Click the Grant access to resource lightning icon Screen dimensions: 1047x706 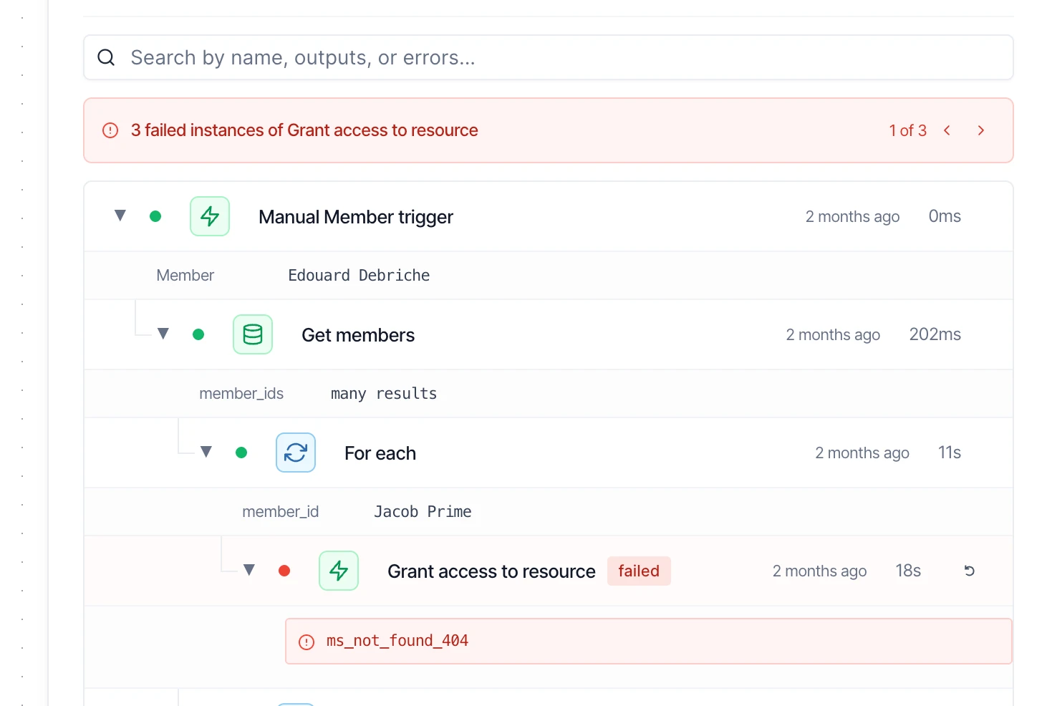[x=339, y=571]
